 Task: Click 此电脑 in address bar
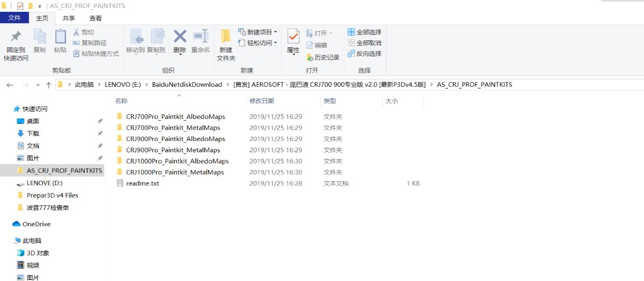84,85
